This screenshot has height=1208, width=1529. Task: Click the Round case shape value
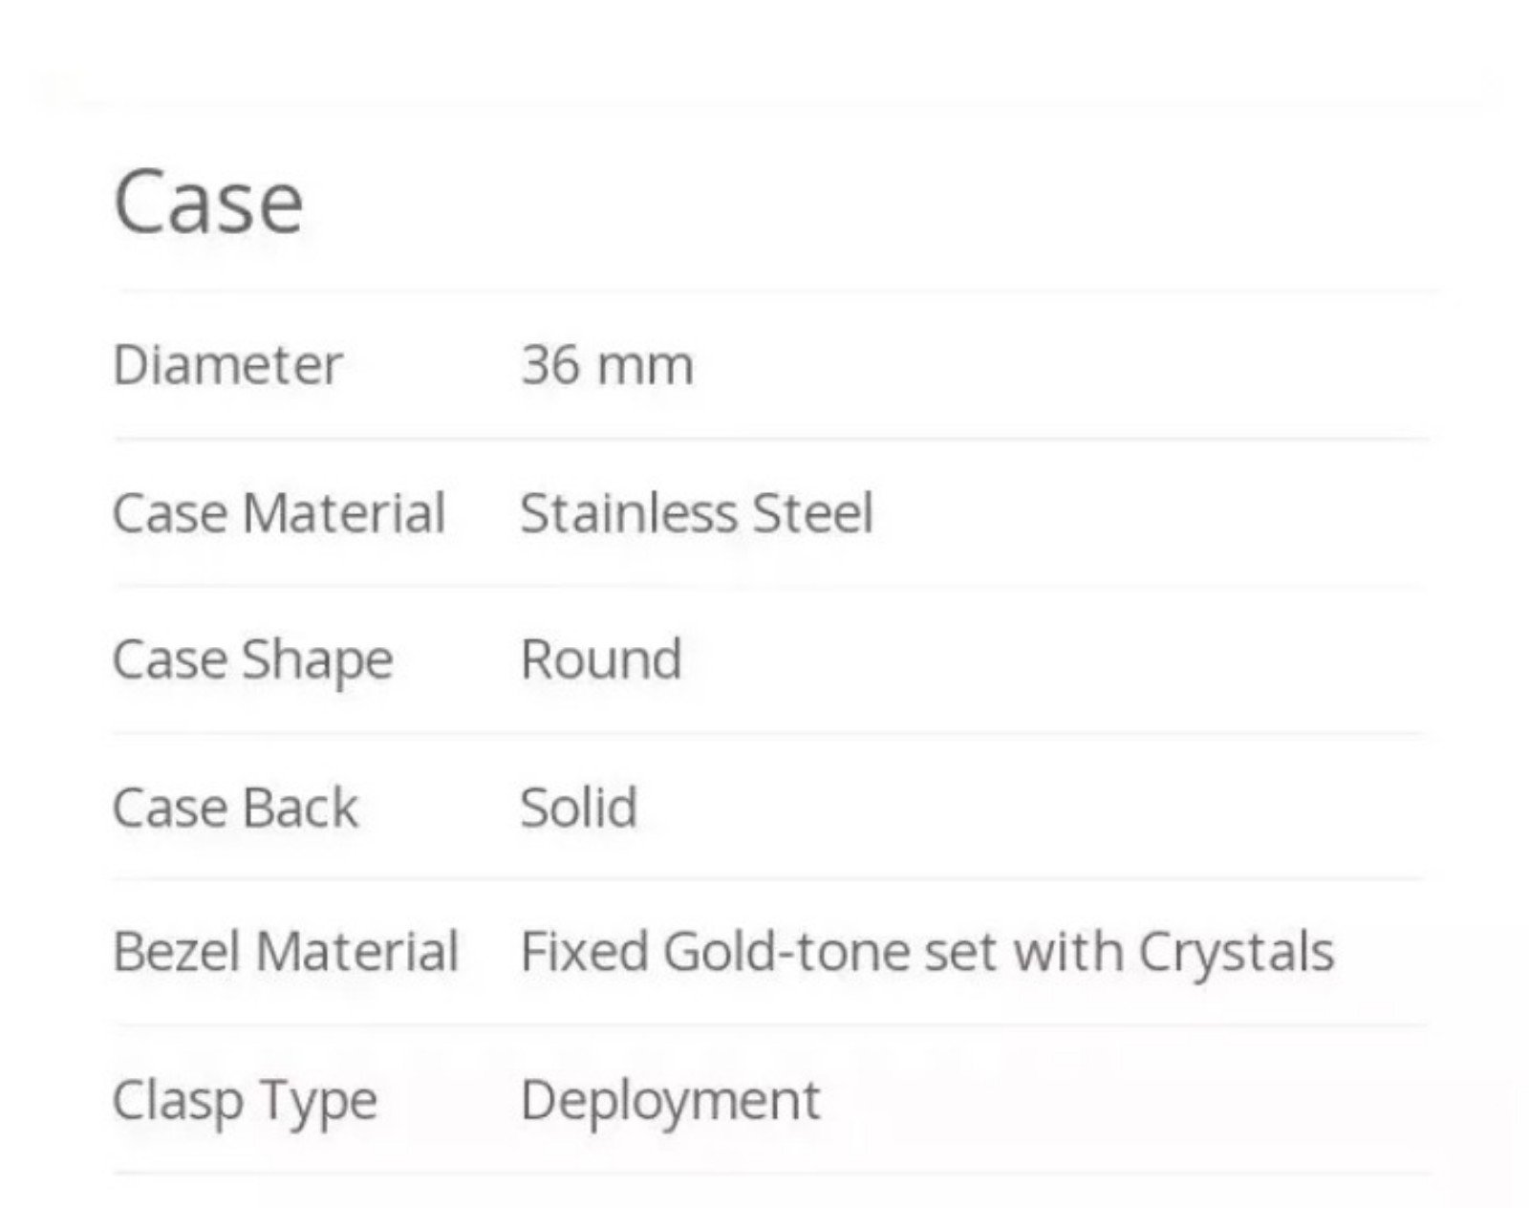[x=601, y=659]
